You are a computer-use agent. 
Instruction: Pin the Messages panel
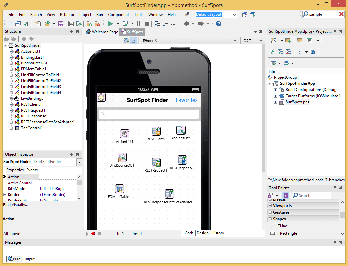coord(335,242)
